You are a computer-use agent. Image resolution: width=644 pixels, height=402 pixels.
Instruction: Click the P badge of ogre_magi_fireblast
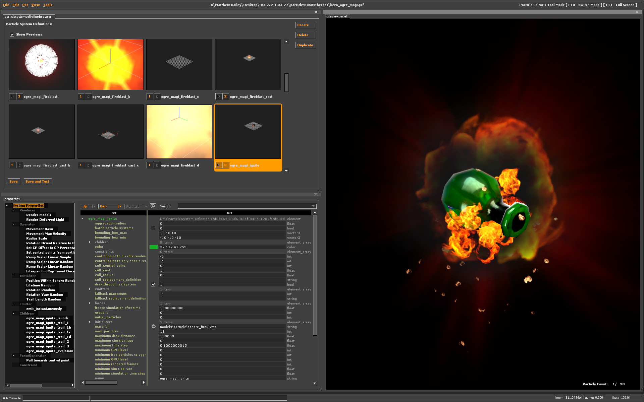coord(12,96)
